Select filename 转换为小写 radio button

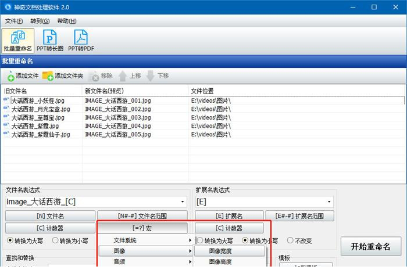[x=56, y=240]
